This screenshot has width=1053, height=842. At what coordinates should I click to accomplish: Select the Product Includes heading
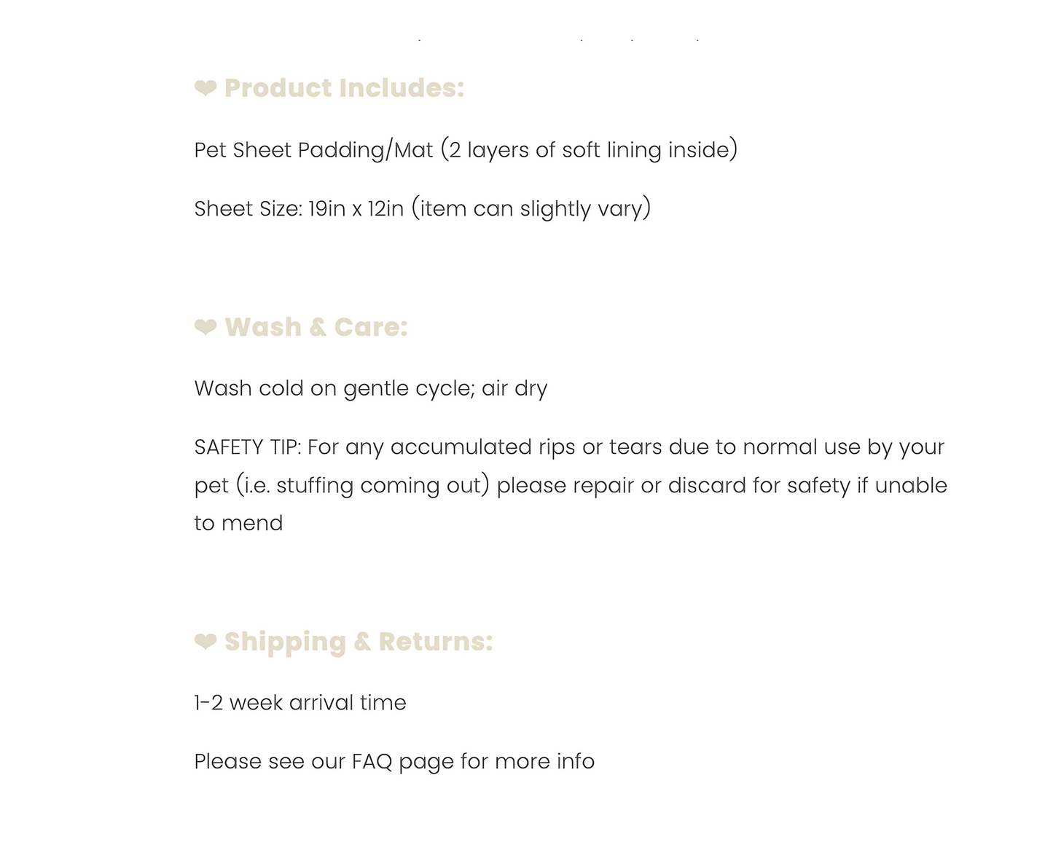click(x=344, y=88)
